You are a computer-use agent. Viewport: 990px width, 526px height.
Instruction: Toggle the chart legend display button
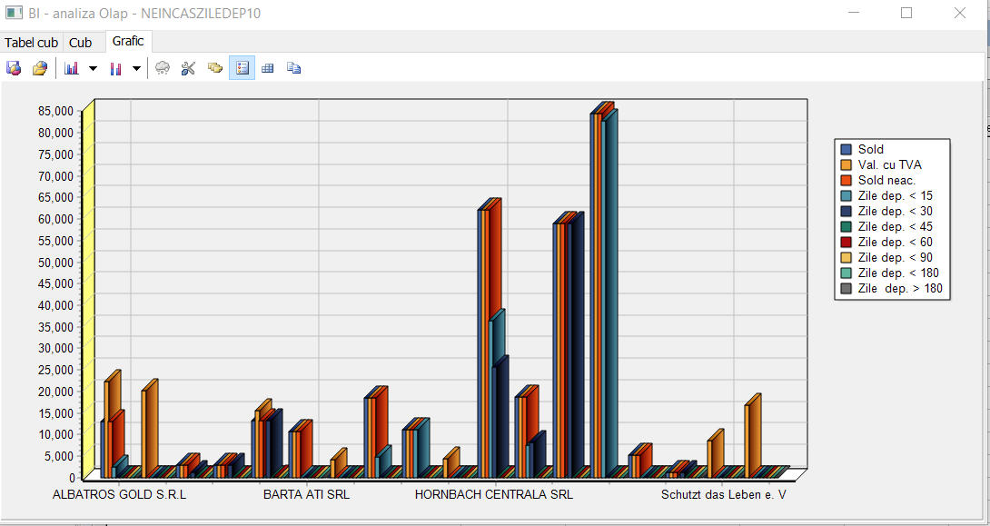pos(242,68)
